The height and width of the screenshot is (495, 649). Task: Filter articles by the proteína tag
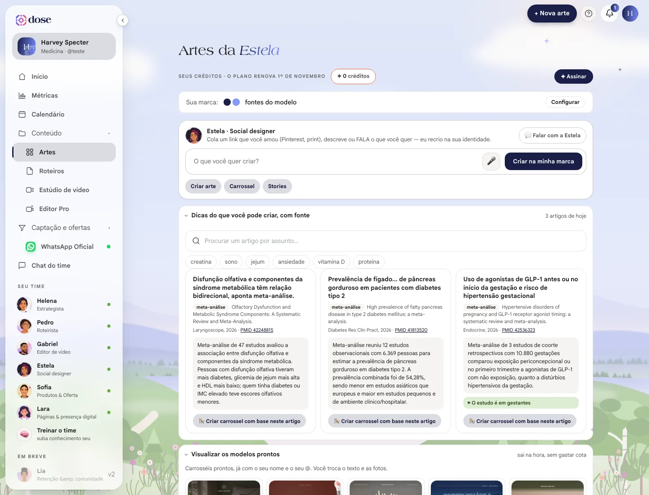[369, 262]
